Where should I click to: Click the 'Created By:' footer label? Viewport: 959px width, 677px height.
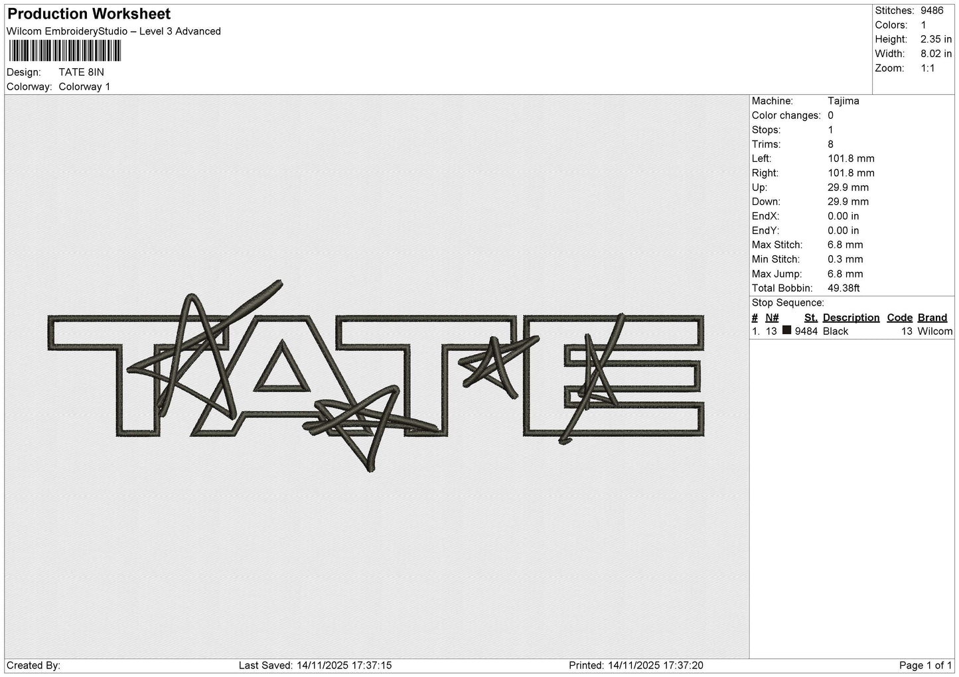(33, 665)
